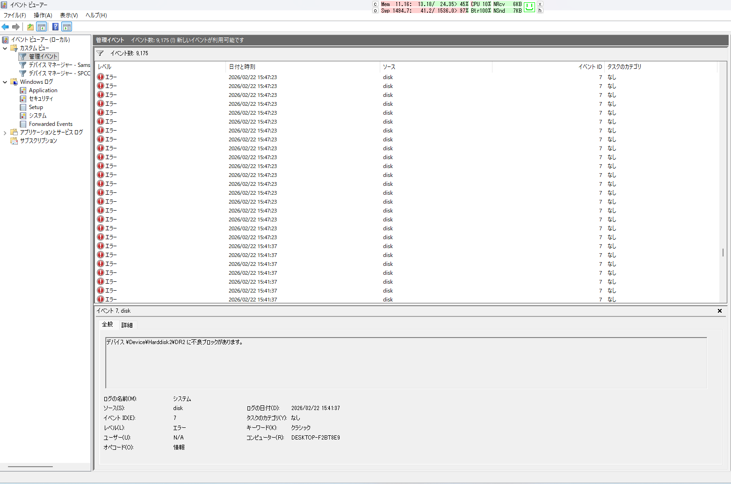Click the up one level folder icon
Screen dimensions: 731x484
(x=30, y=27)
